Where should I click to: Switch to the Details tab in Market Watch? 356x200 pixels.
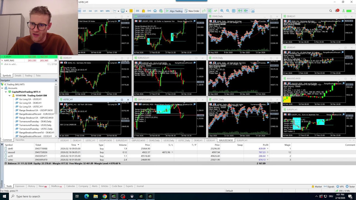18,76
